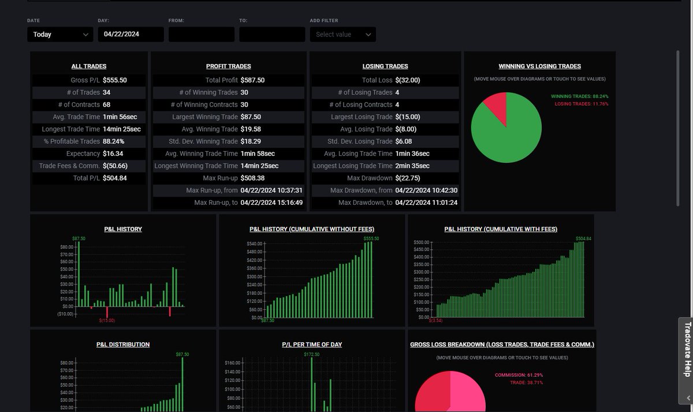Click the Profit Trades panel heading
Viewport: 693px width, 412px height.
pyautogui.click(x=229, y=66)
